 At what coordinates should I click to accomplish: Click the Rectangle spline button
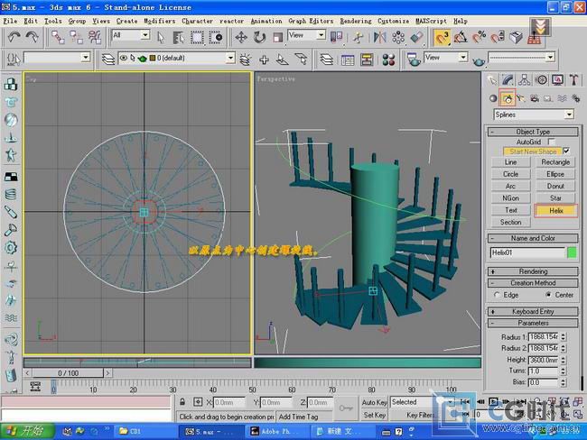555,162
